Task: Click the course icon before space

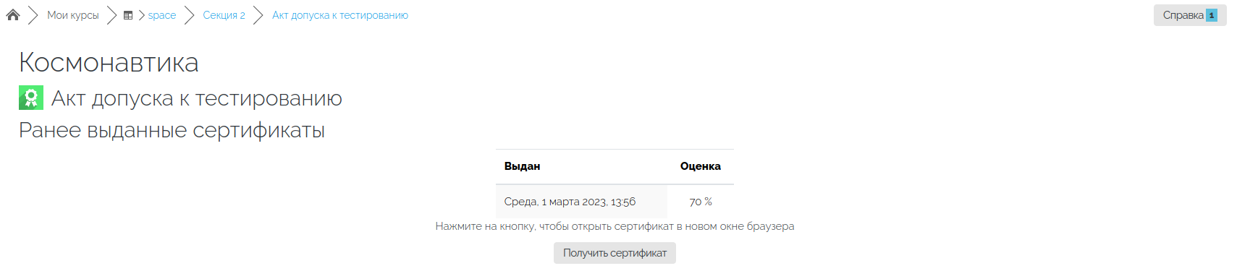Action: pyautogui.click(x=128, y=15)
